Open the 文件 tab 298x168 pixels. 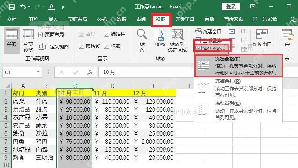[x=12, y=19]
